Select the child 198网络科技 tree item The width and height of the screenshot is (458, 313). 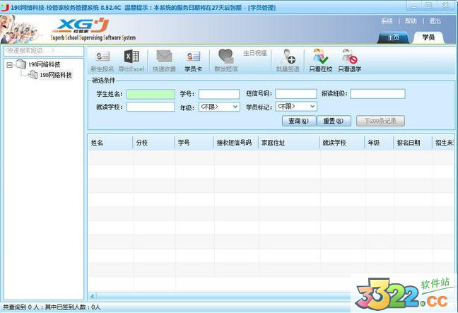coord(55,75)
